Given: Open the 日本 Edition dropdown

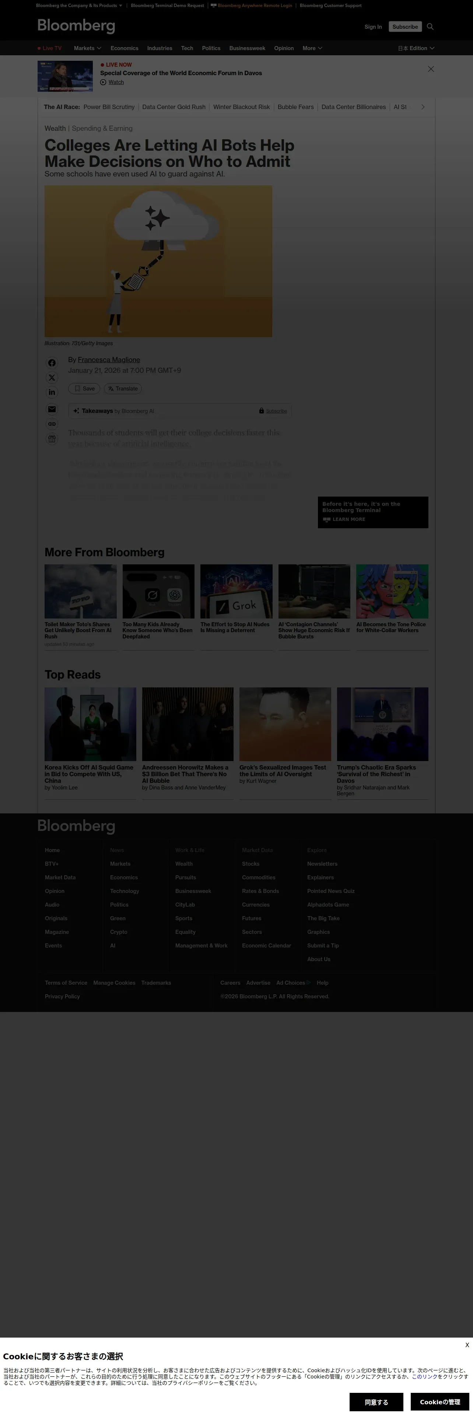Looking at the screenshot, I should [x=416, y=49].
